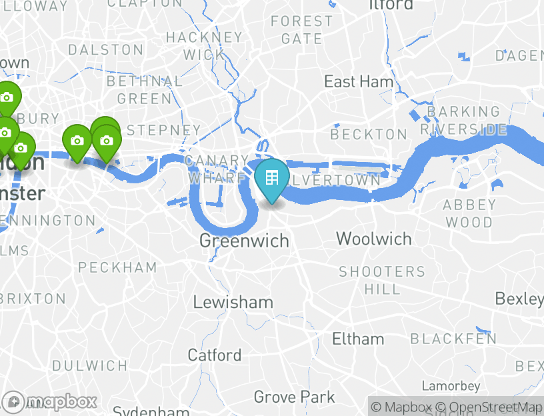This screenshot has height=416, width=544.
Task: Click the blue building pin near Silvertown
Action: [x=271, y=180]
